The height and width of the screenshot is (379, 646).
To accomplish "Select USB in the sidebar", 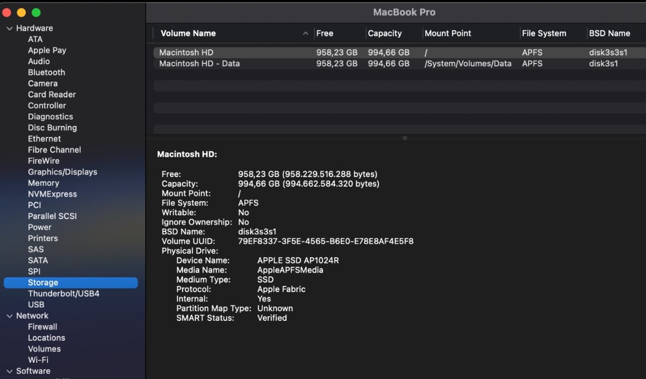I will pos(36,305).
